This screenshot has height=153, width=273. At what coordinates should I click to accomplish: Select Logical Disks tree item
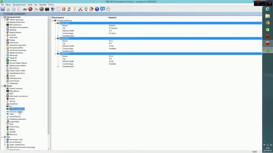pyautogui.click(x=14, y=122)
